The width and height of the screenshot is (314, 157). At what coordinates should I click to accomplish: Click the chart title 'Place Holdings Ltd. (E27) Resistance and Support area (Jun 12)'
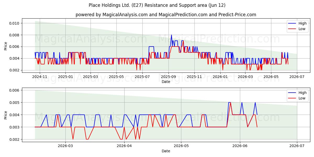157,5
